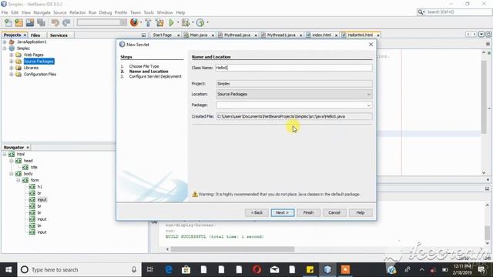Click the orange taskbar application icon
493x277 pixels.
pos(345,269)
